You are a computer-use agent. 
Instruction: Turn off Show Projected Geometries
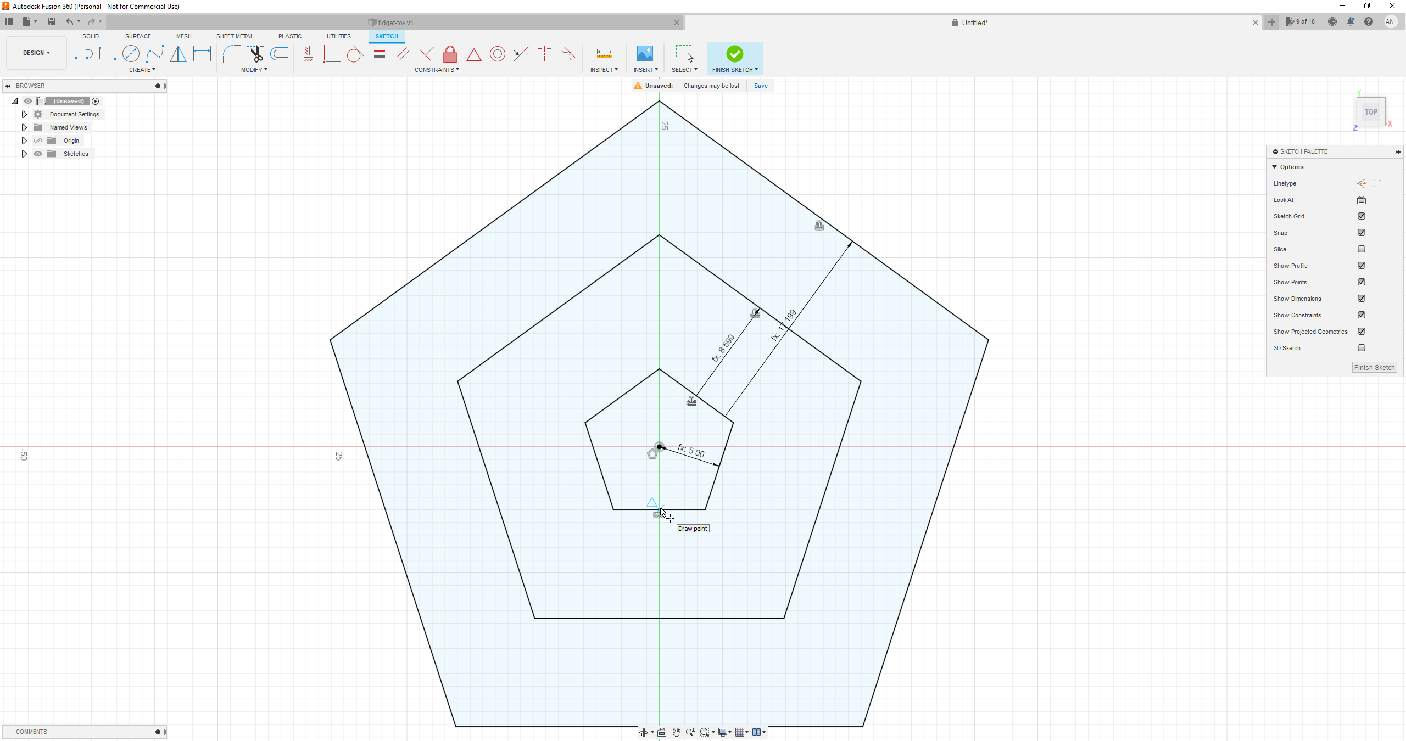pos(1362,332)
